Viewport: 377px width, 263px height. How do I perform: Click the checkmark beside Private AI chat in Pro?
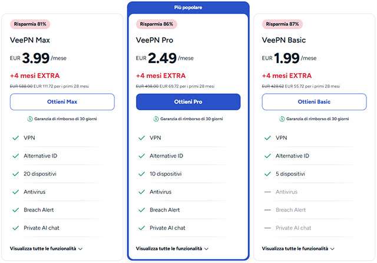(x=141, y=228)
